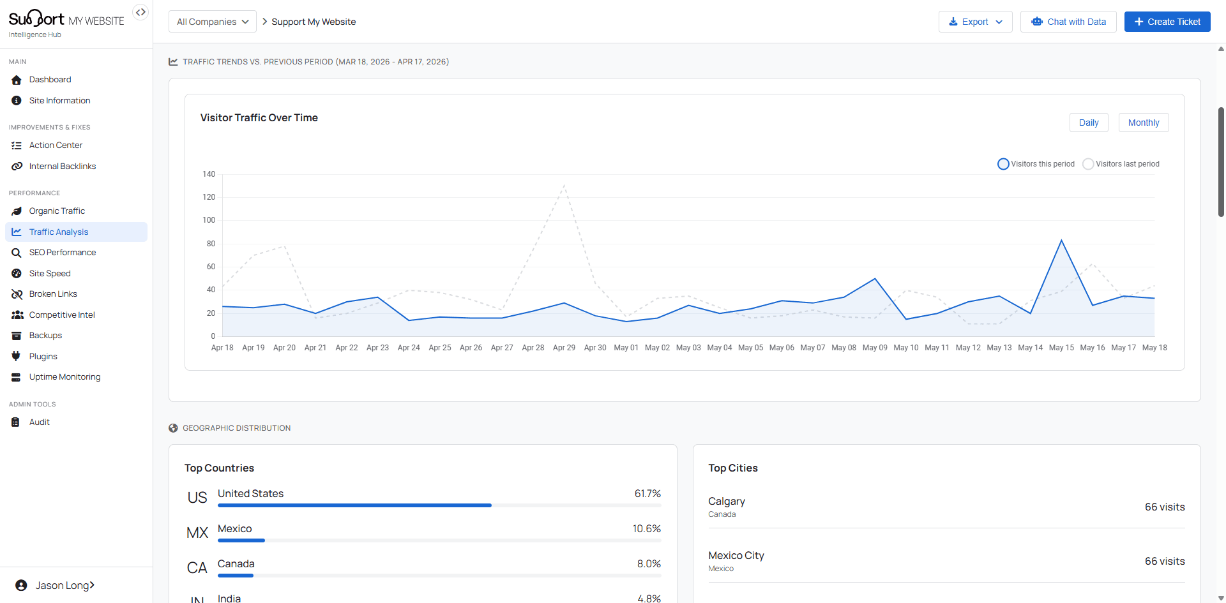Click the Internal Backlinks link icon
Screen dimensions: 1226x603
17,167
